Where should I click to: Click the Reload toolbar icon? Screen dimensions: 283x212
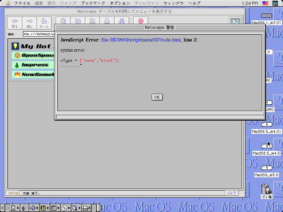[63, 21]
